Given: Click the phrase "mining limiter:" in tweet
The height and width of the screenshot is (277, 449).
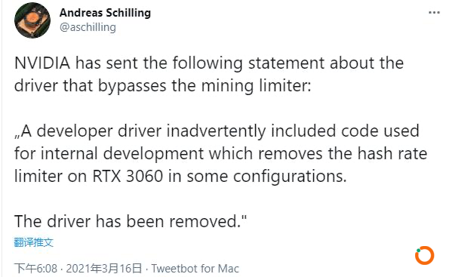Looking at the screenshot, I should 256,85.
